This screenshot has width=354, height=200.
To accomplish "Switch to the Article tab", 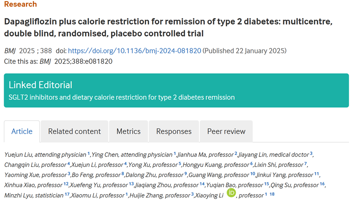I will click(x=22, y=132).
